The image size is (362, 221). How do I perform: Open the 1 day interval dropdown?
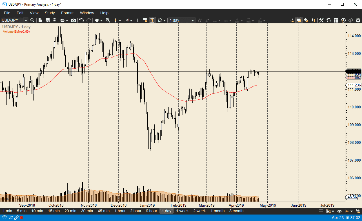coord(193,20)
